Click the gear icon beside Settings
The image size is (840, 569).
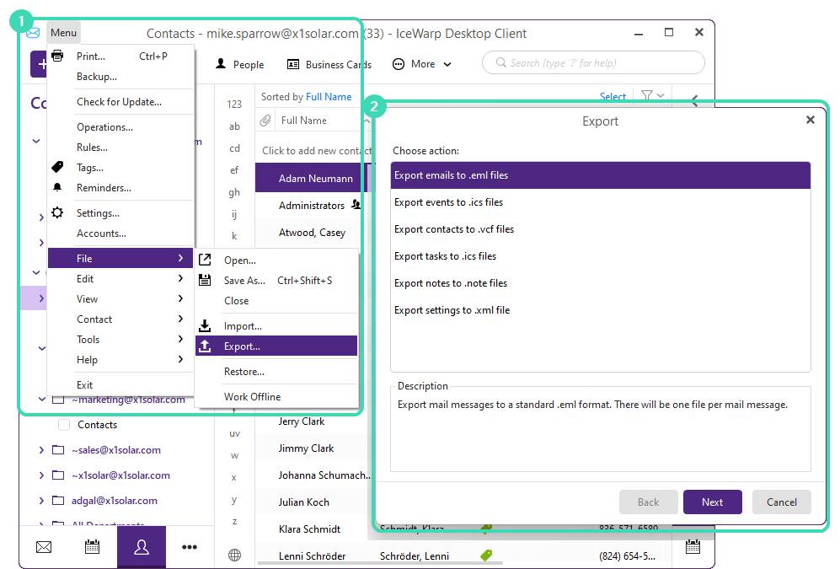57,212
